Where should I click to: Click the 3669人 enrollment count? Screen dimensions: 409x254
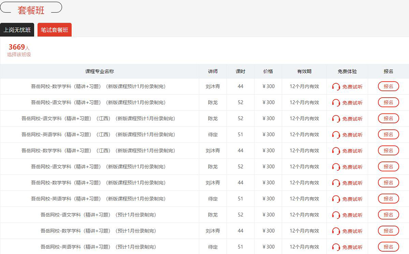[x=19, y=47]
